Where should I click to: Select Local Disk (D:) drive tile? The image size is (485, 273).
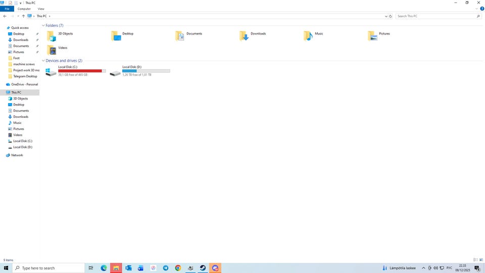click(140, 71)
